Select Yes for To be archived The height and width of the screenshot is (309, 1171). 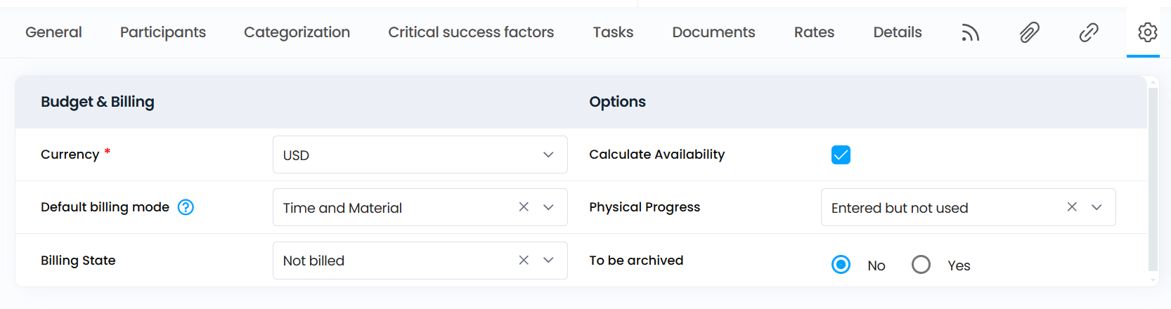[x=921, y=265]
